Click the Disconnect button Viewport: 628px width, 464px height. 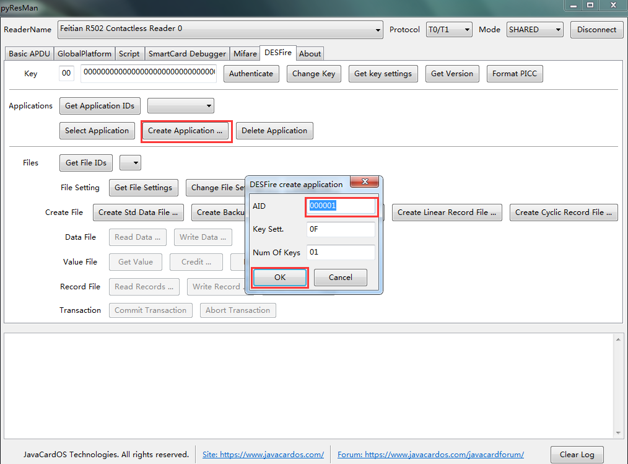point(596,30)
